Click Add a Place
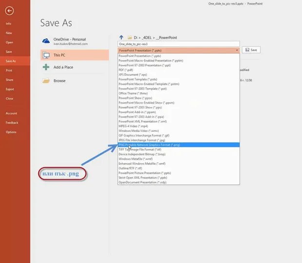 point(75,67)
